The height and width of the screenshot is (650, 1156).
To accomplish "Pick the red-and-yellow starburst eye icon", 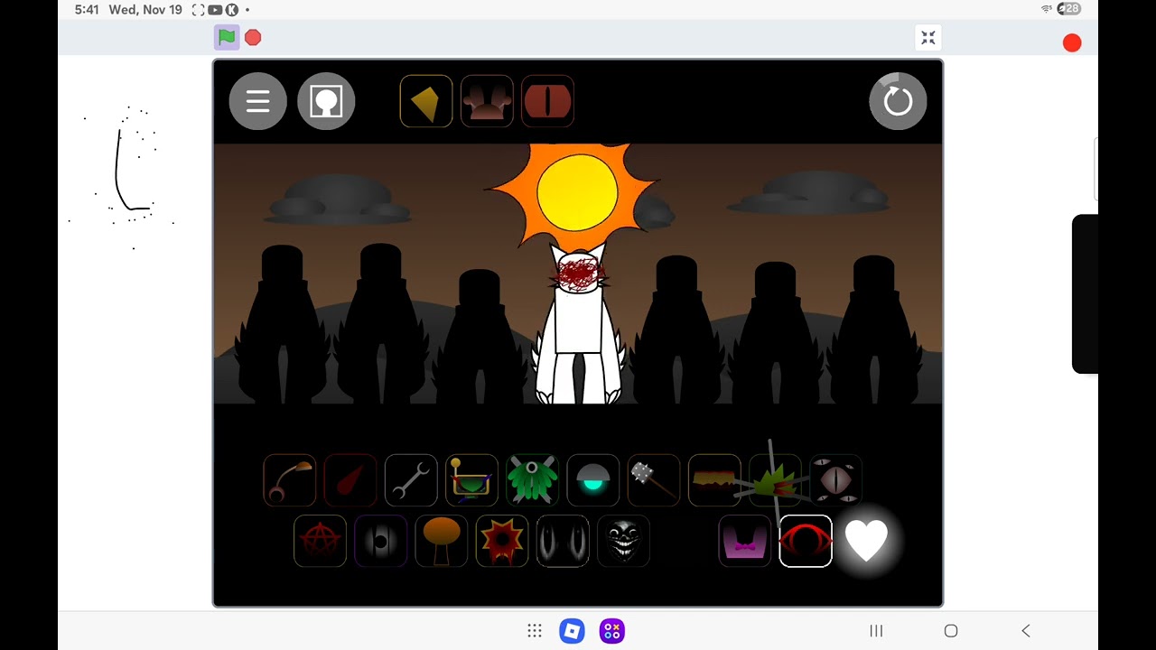I will click(501, 541).
